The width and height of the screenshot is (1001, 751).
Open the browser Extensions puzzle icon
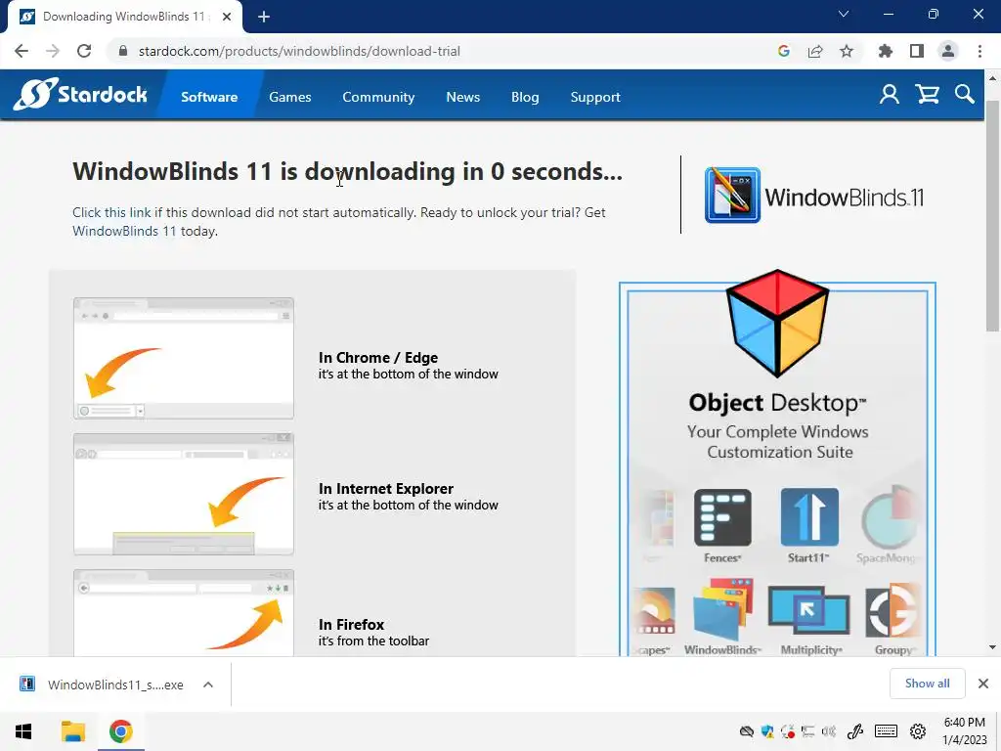tap(885, 51)
